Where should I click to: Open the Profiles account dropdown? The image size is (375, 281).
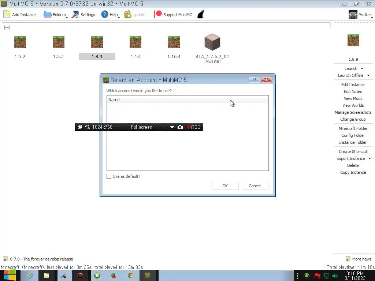(x=360, y=15)
